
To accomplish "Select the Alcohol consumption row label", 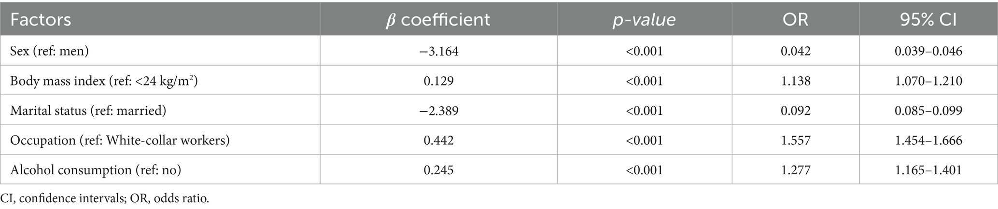I will click(x=96, y=170).
